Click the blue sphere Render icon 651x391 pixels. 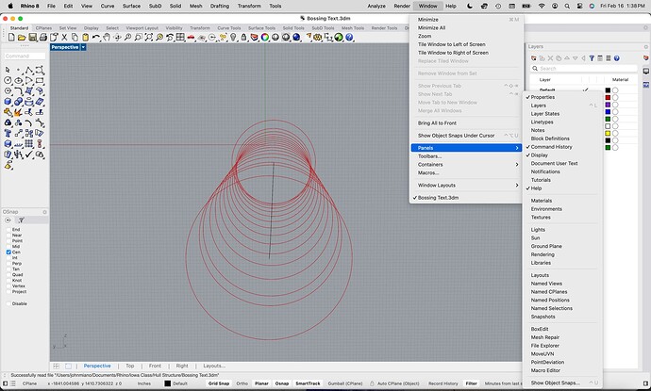pos(296,38)
